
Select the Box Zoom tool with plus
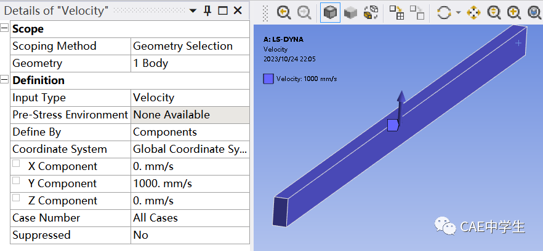click(x=514, y=13)
